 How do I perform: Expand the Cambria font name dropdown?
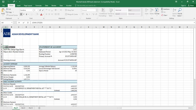[x=32, y=10]
